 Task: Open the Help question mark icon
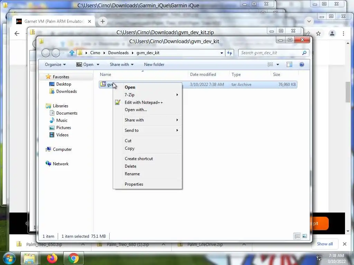(301, 65)
